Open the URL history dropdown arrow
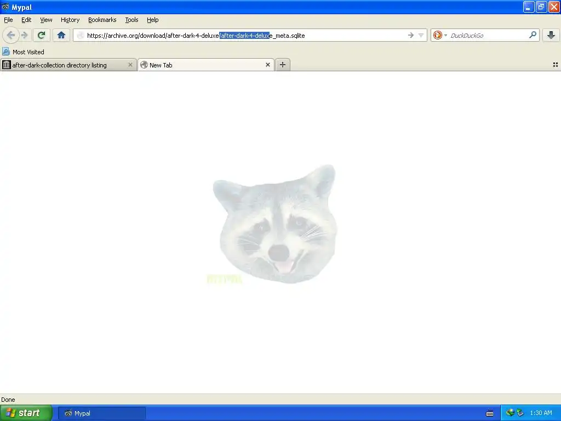The image size is (561, 421). coord(421,35)
